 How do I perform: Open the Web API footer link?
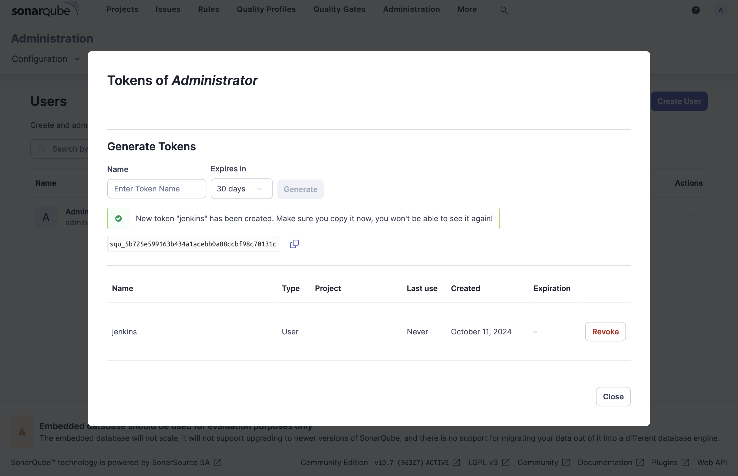(712, 462)
